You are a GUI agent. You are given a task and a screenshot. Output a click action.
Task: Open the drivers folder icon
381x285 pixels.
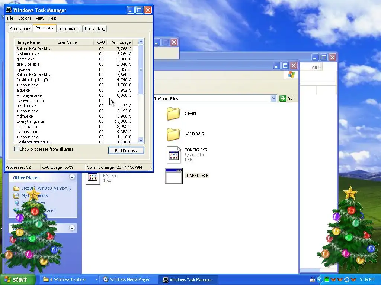(173, 114)
